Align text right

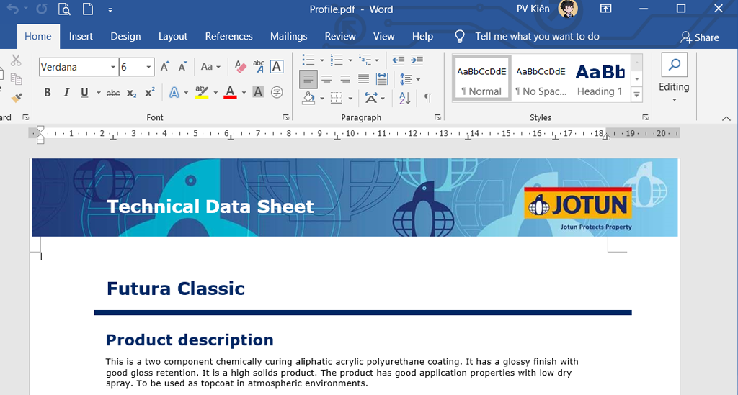click(345, 79)
